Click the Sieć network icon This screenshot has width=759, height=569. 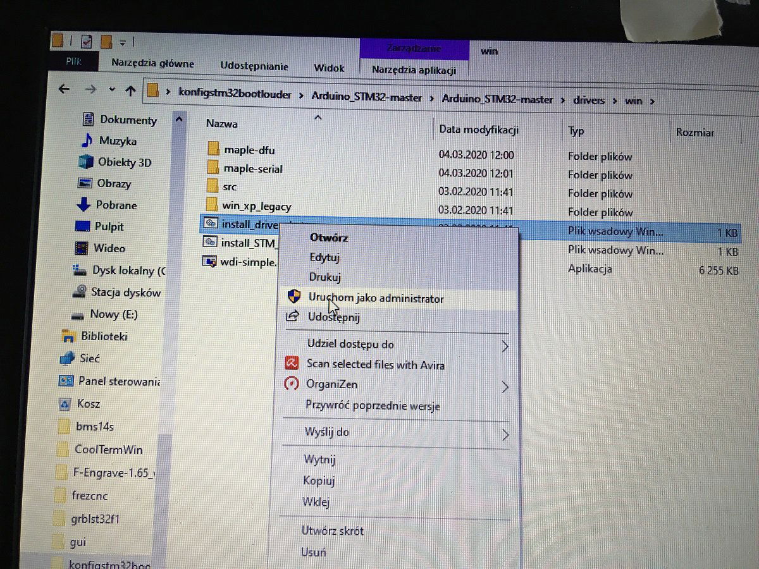67,358
